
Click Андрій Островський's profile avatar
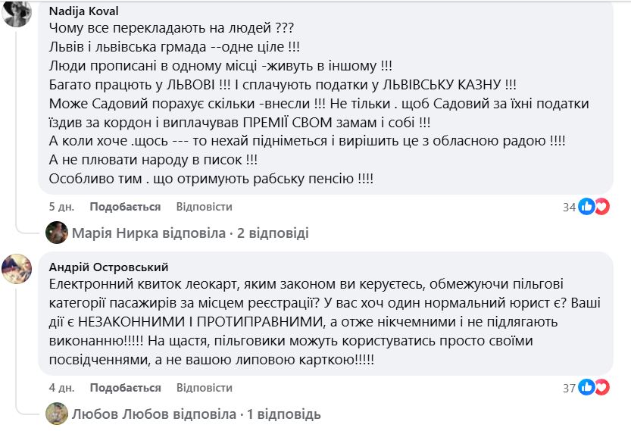(x=17, y=268)
